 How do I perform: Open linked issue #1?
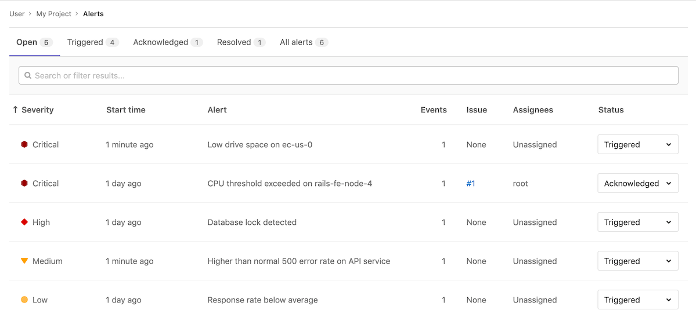[471, 184]
